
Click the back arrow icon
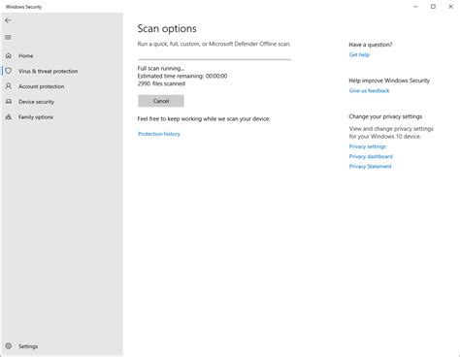click(x=8, y=20)
